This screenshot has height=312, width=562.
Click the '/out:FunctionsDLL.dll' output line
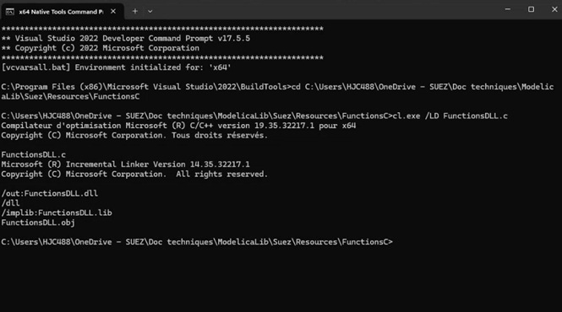[50, 194]
